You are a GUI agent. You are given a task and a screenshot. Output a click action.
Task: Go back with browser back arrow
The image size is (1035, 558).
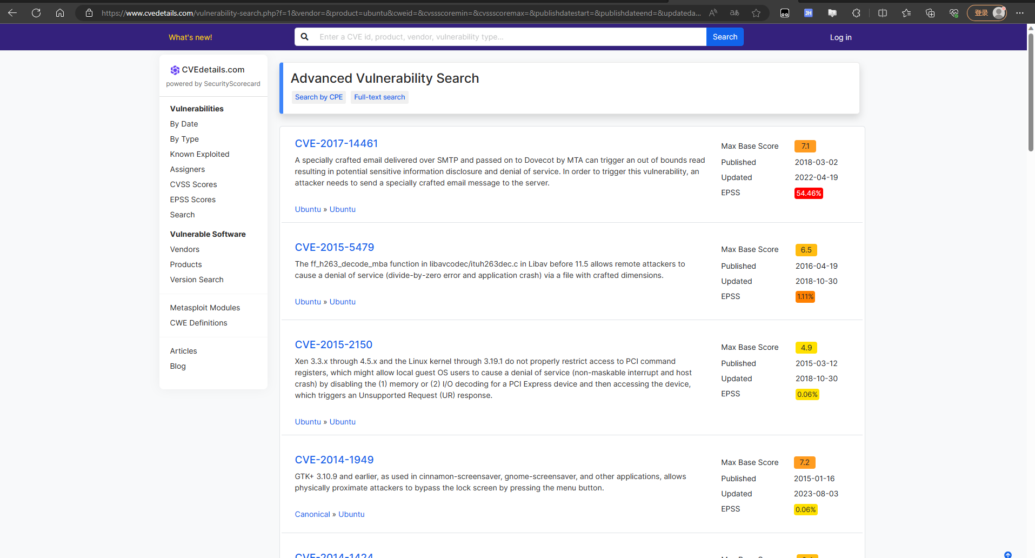(x=12, y=13)
